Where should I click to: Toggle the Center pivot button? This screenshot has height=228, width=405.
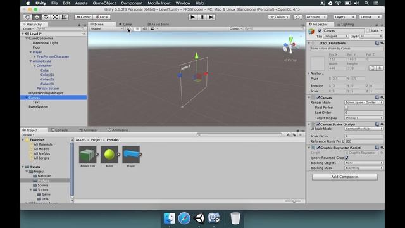click(84, 17)
